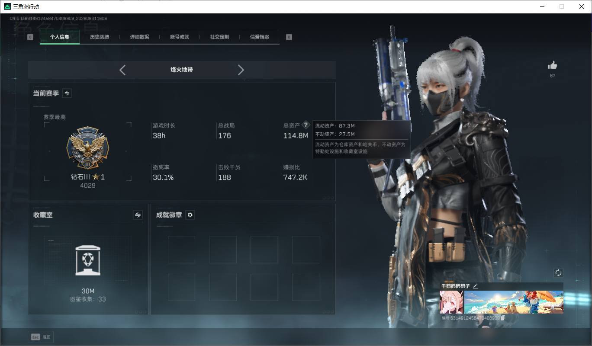The height and width of the screenshot is (346, 592).
Task: Click the 不动资产: 27.5M tooltip line
Action: 335,134
